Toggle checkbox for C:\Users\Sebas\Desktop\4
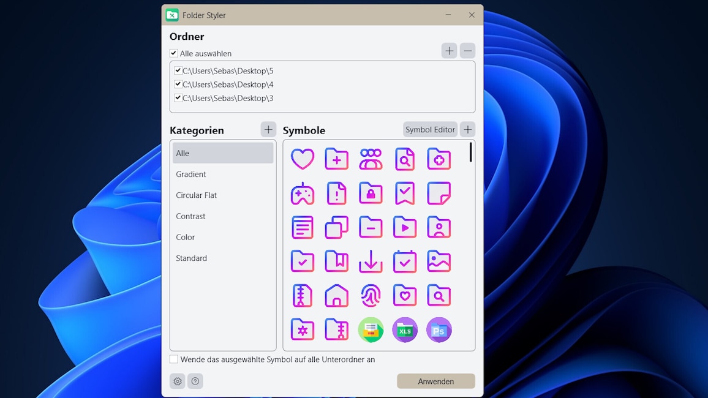The height and width of the screenshot is (398, 708). (x=178, y=84)
